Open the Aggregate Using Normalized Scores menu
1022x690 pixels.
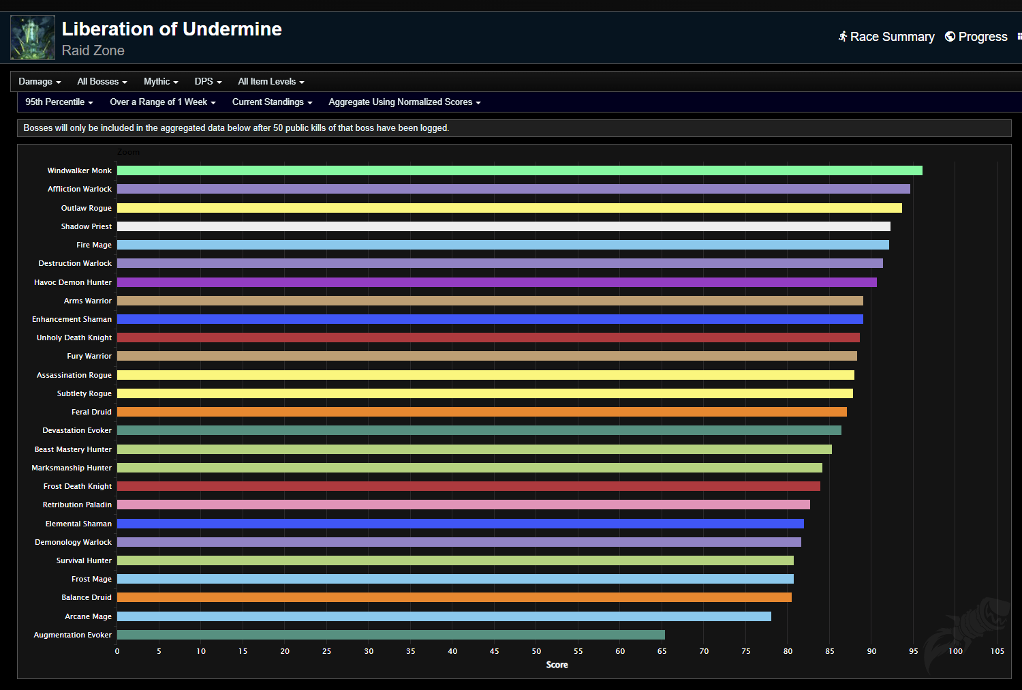(x=404, y=102)
